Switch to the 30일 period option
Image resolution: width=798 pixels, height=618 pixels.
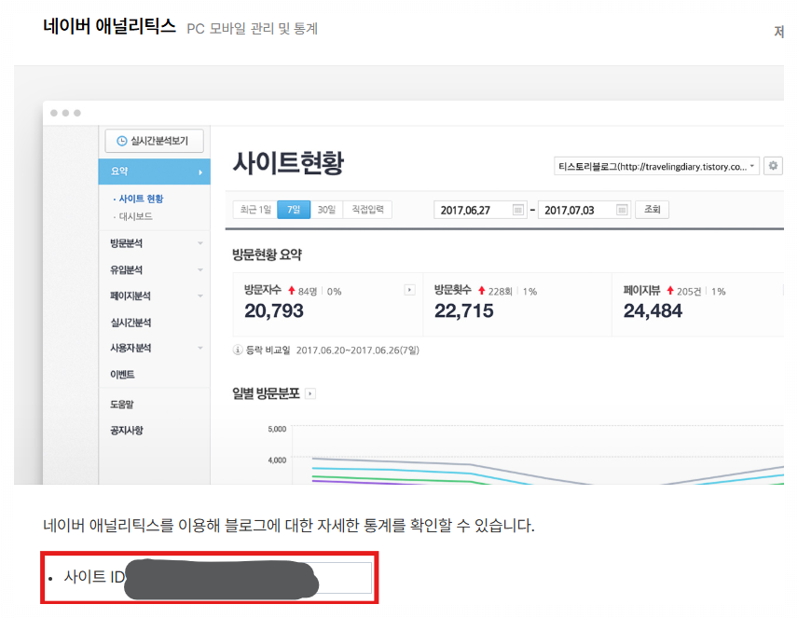[x=328, y=209]
